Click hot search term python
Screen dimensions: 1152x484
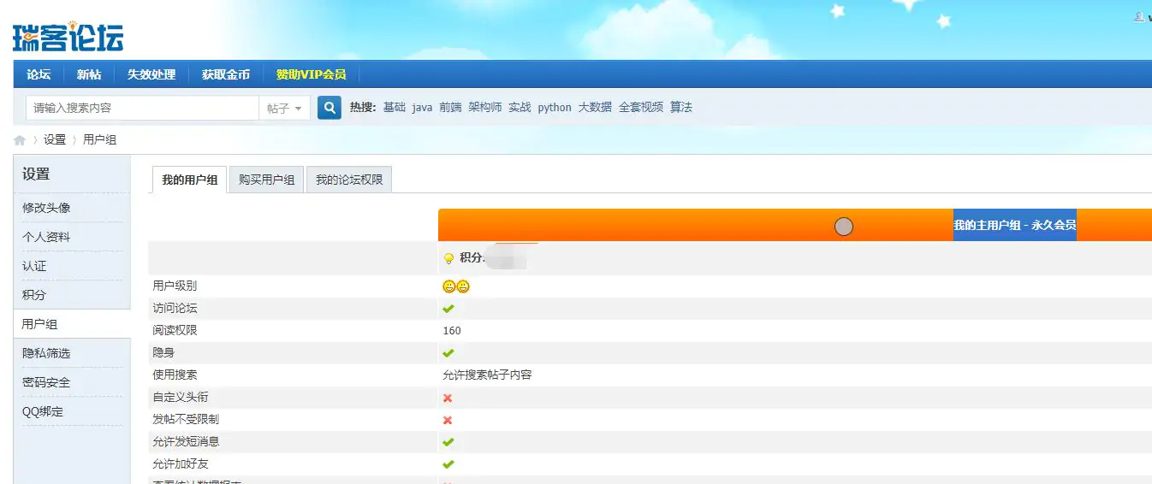point(555,107)
